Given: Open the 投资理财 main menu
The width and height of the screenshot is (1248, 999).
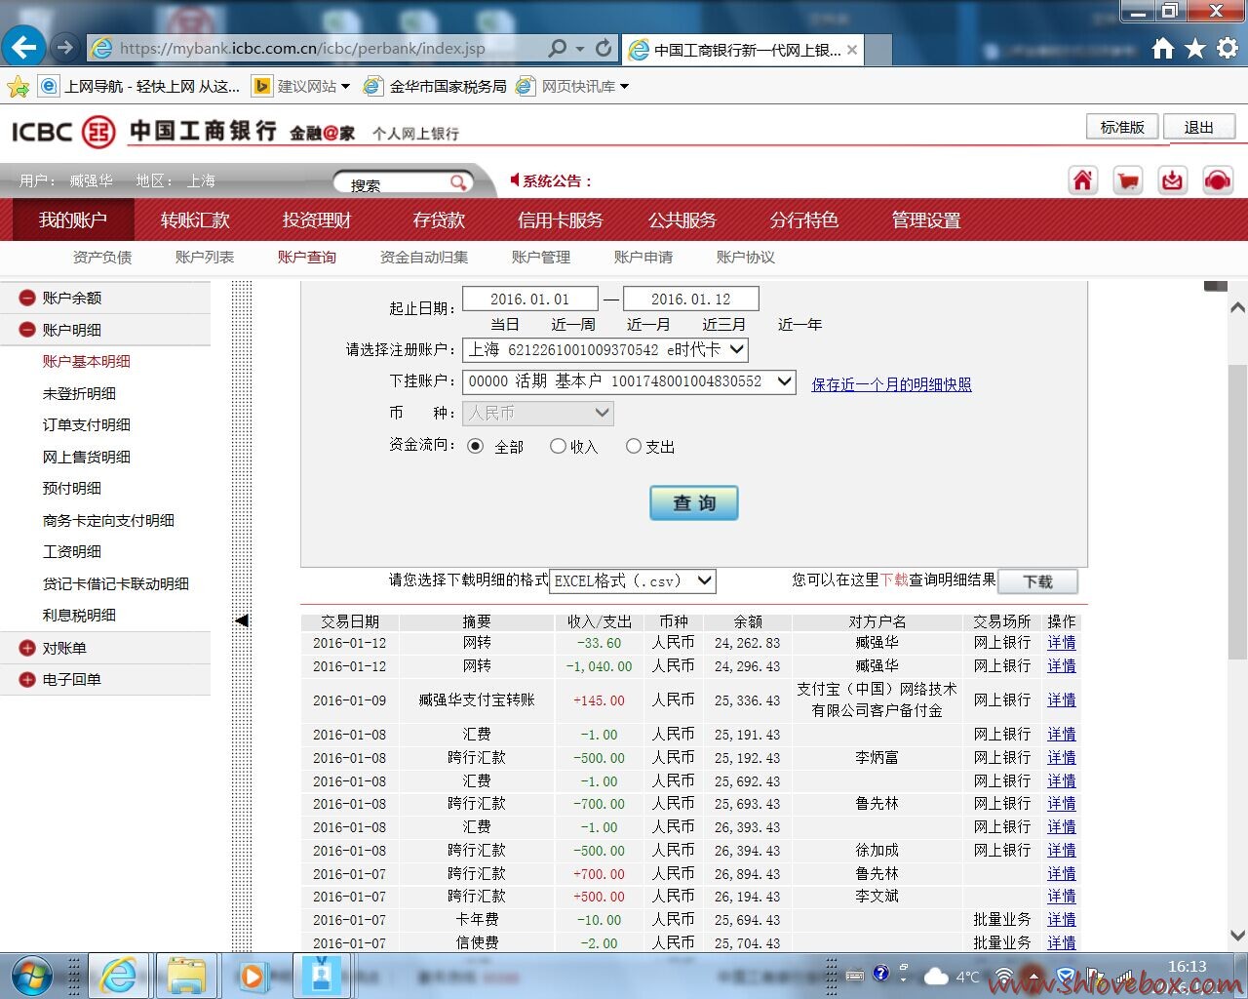Looking at the screenshot, I should pyautogui.click(x=317, y=220).
